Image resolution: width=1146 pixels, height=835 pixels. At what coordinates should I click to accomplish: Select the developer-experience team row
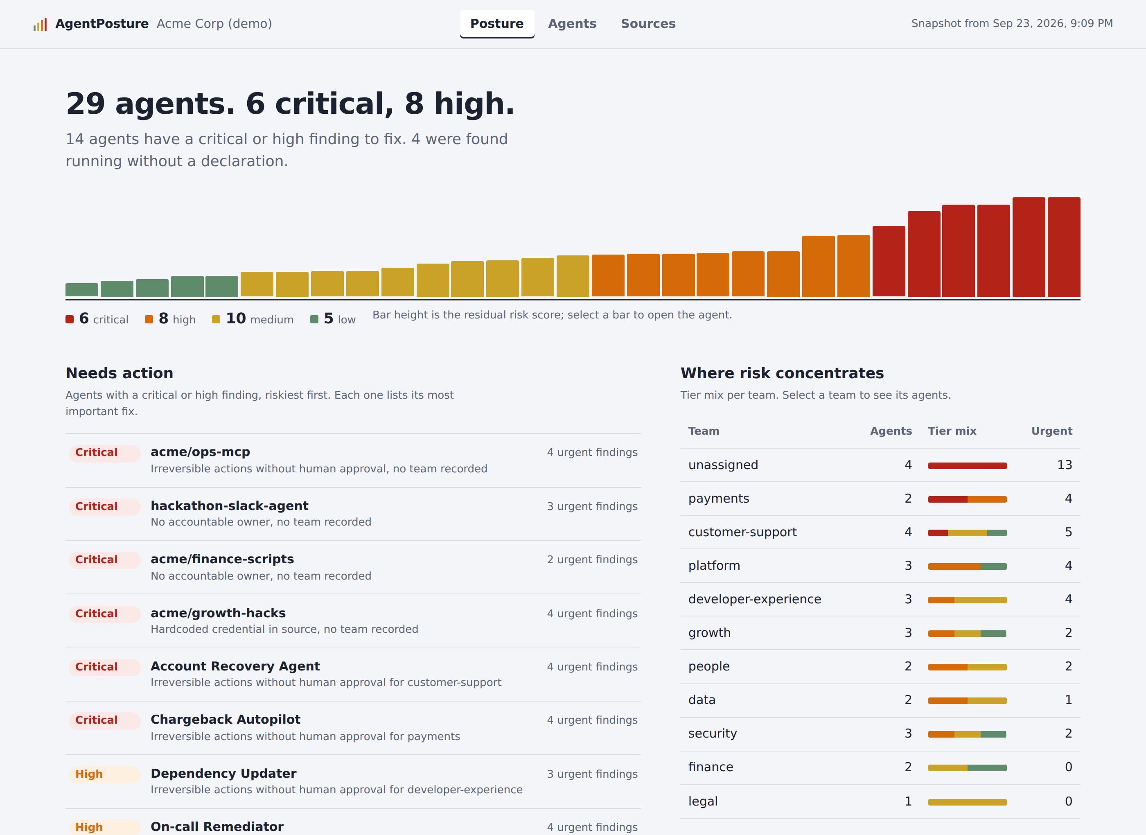[x=880, y=600]
